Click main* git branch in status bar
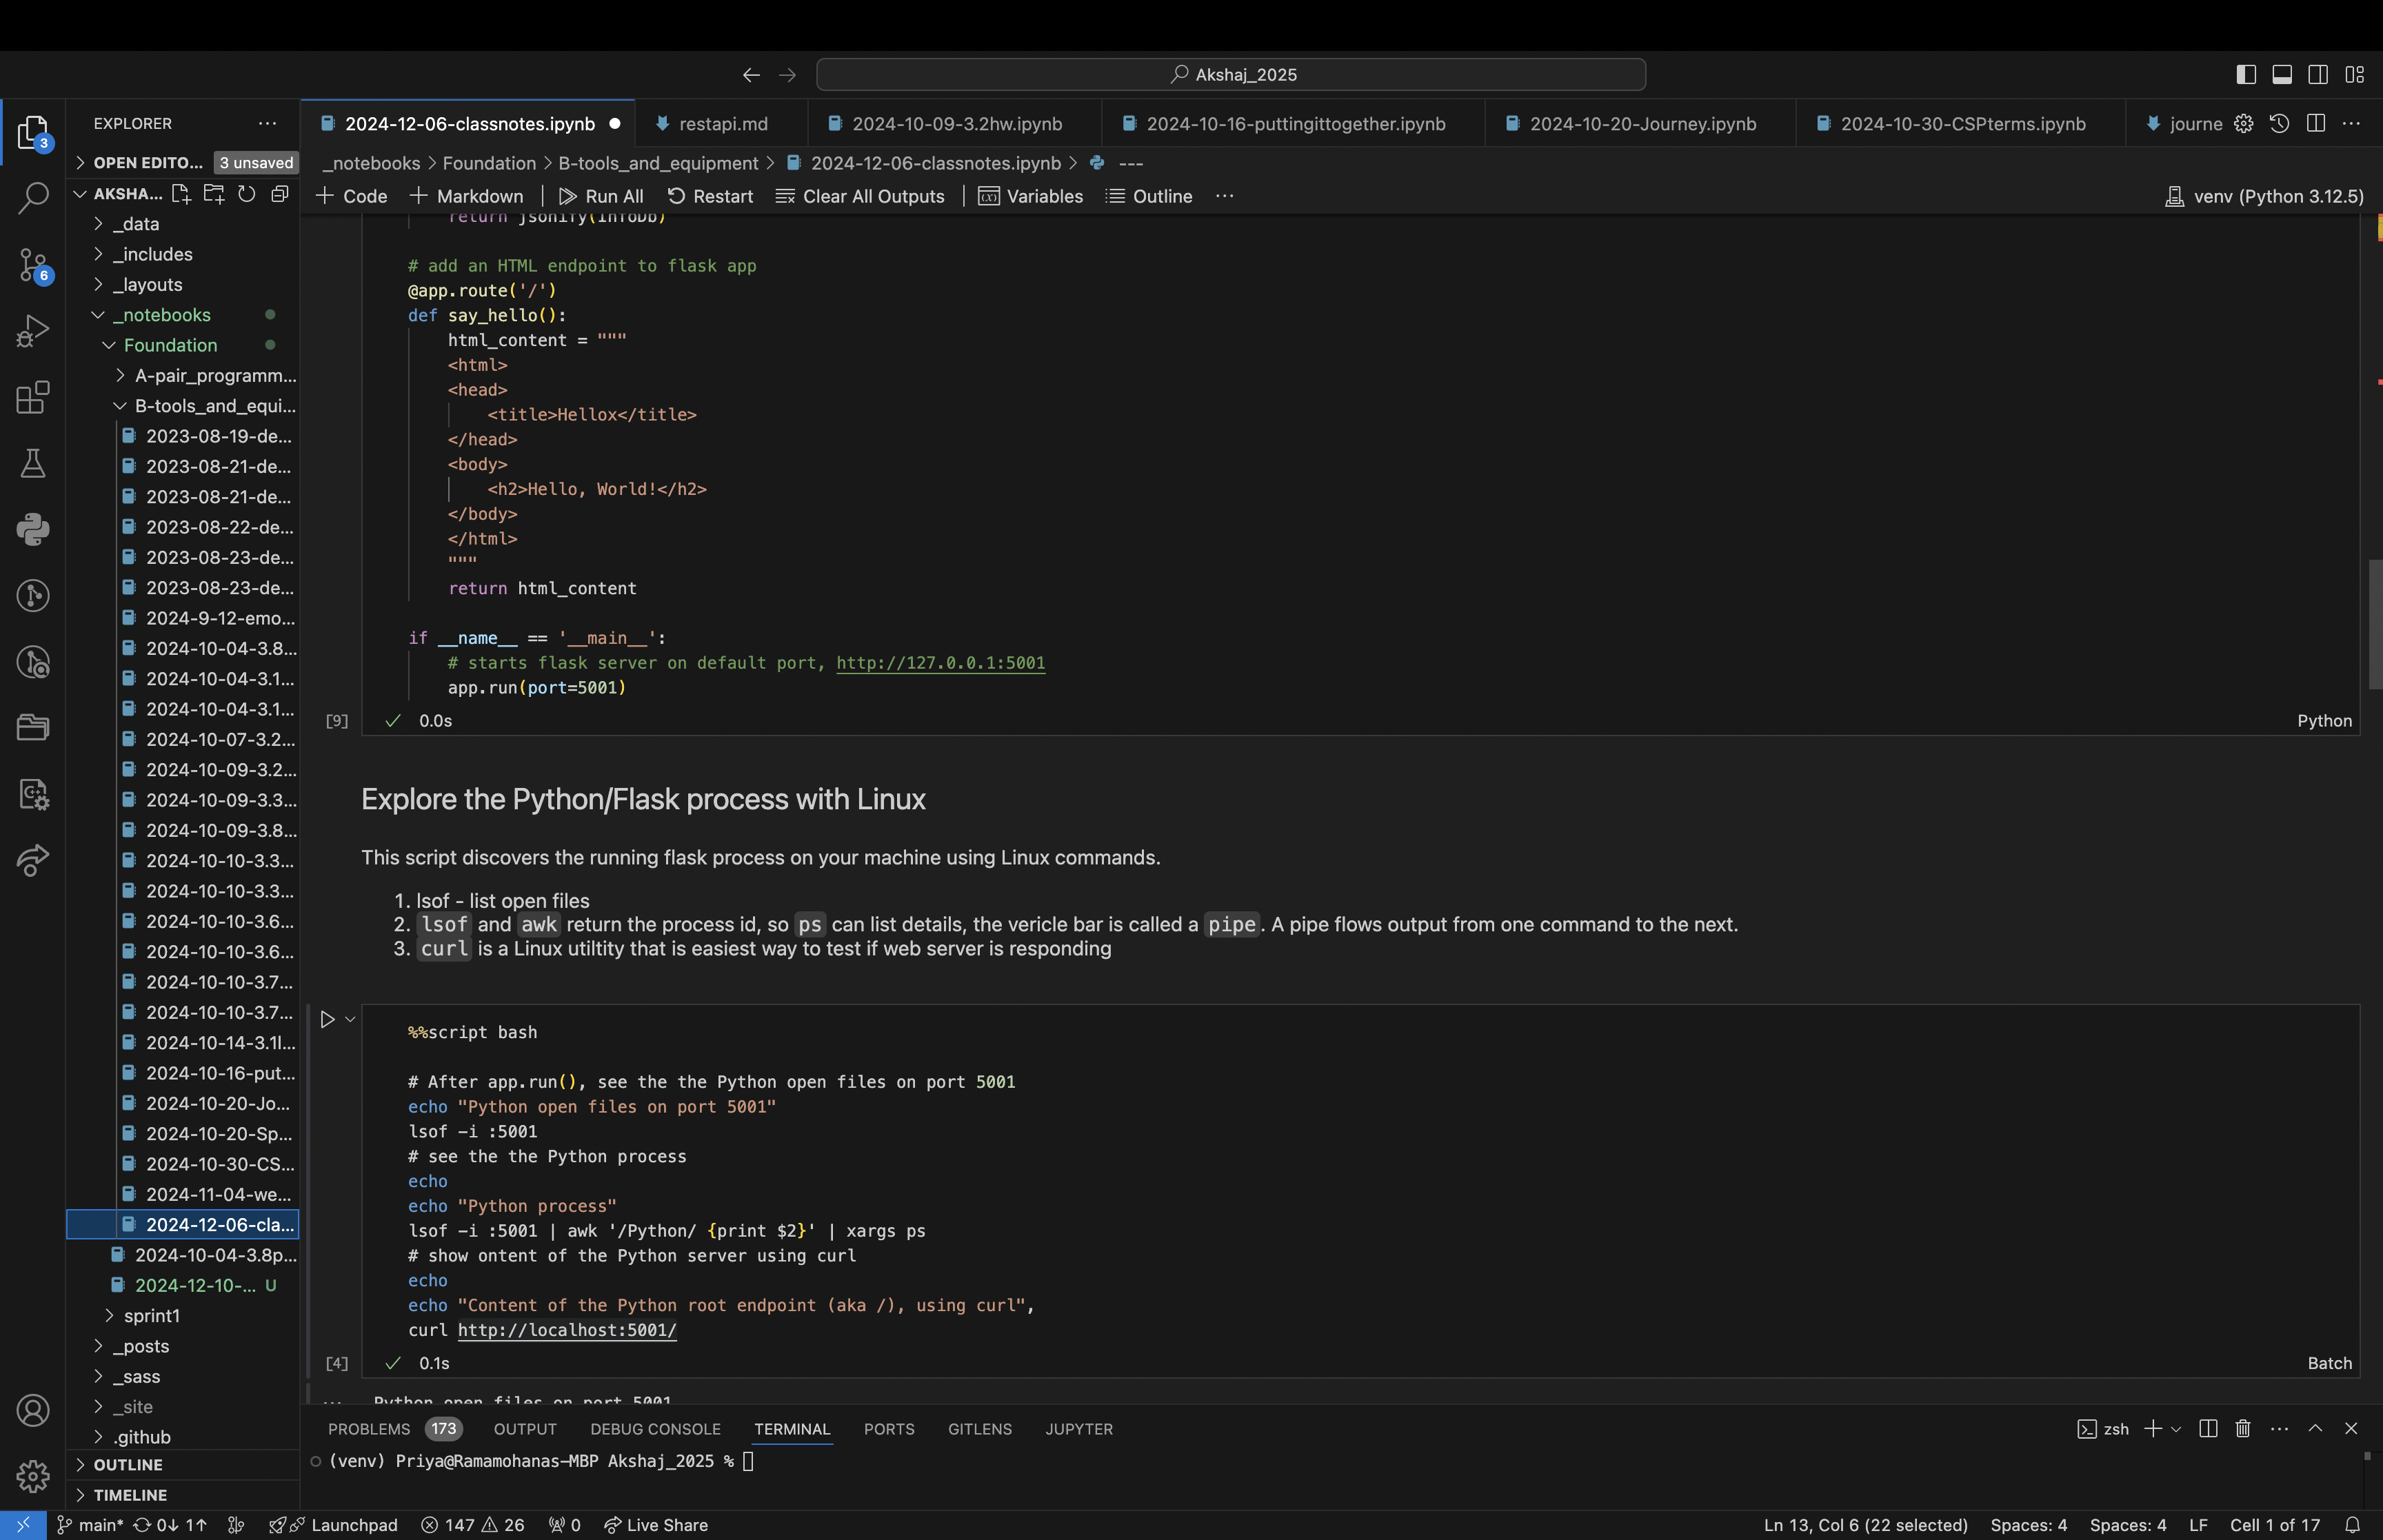The height and width of the screenshot is (1540, 2383). tap(91, 1525)
